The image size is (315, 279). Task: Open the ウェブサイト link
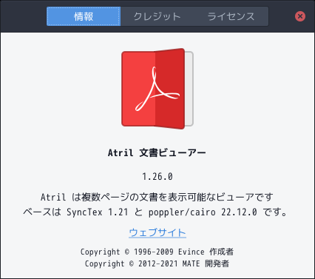pos(157,232)
